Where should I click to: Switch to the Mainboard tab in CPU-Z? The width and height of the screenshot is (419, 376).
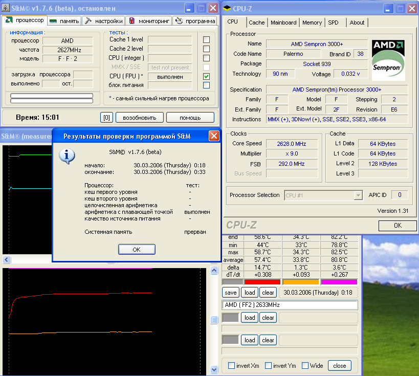coord(283,23)
